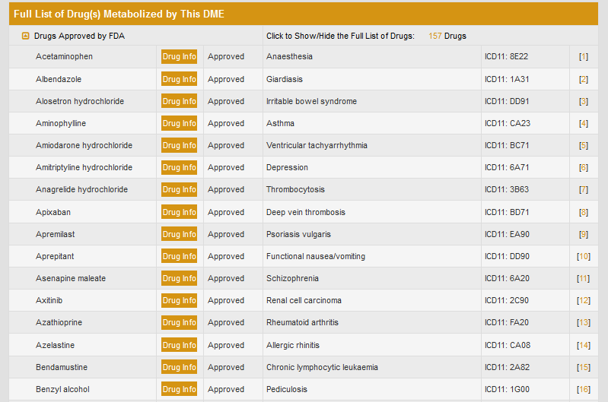608x402 pixels.
Task: Click Drug Info button for Alosetron hydrochloride
Action: 179,101
